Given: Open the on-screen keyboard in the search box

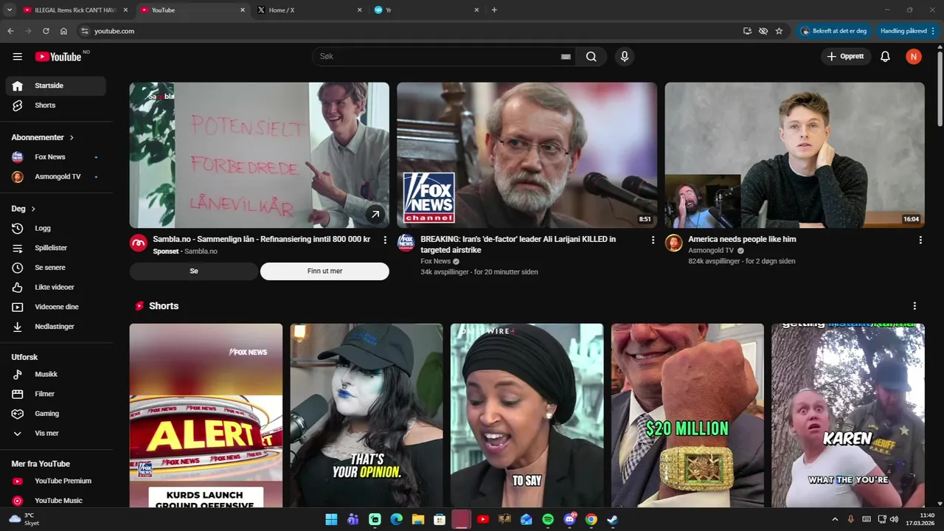Looking at the screenshot, I should tap(566, 57).
